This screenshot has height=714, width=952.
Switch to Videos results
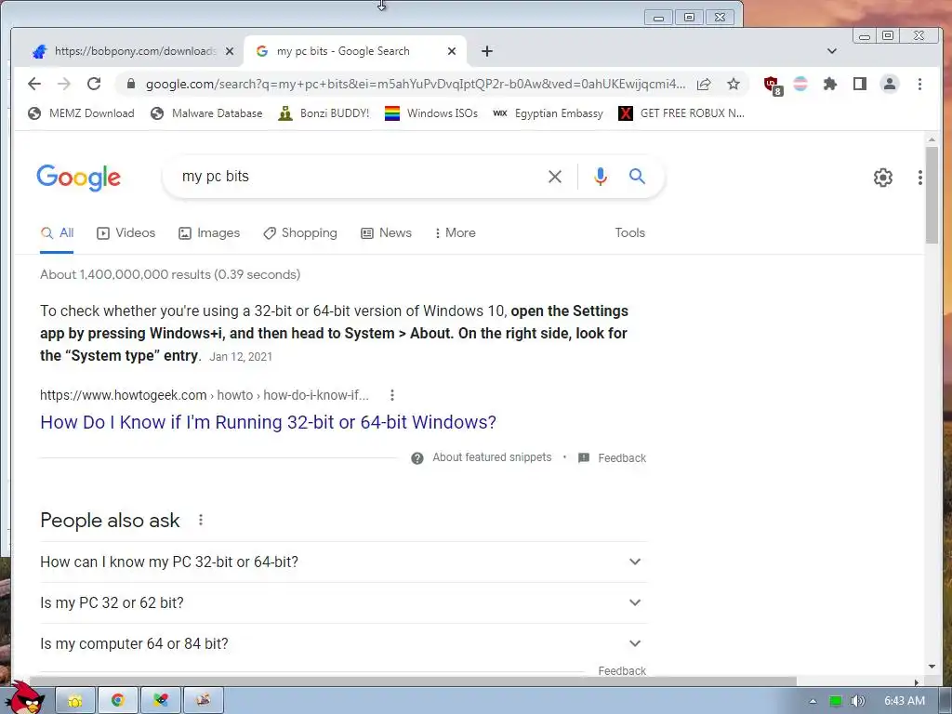pos(126,233)
